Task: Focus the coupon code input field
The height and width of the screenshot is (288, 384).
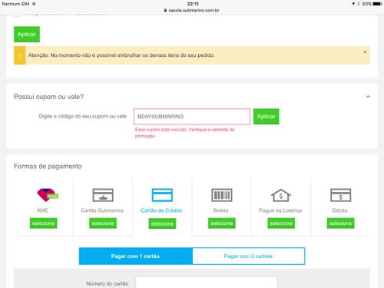Action: click(192, 117)
